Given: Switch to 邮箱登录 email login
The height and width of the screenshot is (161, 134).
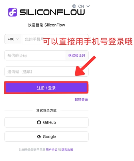Looking at the screenshot, I should coord(81,100).
